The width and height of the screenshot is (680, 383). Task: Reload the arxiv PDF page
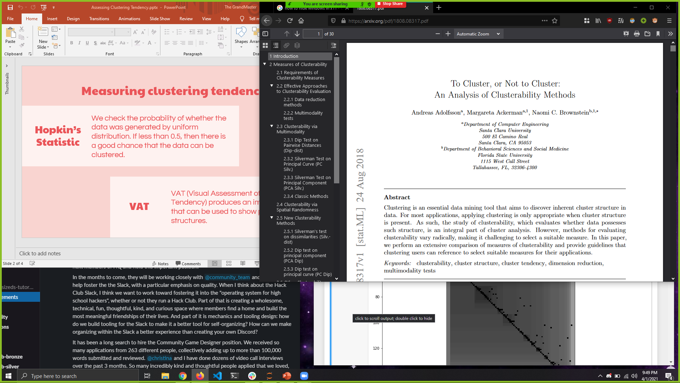tap(290, 21)
